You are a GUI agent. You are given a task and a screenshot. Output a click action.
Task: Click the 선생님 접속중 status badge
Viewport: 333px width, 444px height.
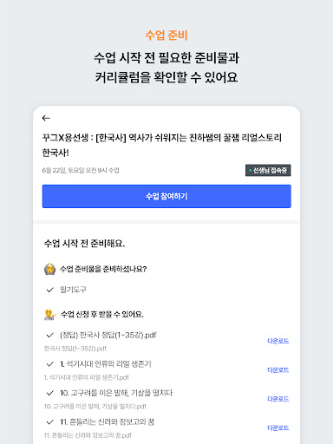click(x=268, y=170)
